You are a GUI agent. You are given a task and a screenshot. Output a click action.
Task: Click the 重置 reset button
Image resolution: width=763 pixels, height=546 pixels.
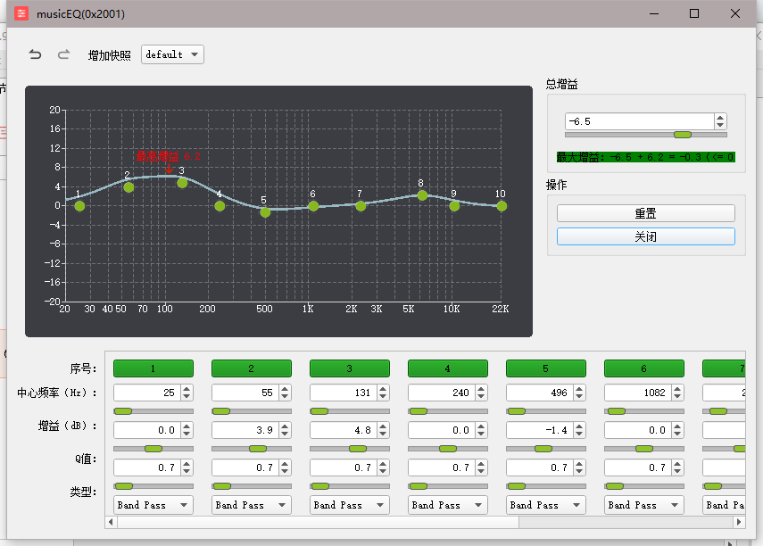[x=646, y=213]
